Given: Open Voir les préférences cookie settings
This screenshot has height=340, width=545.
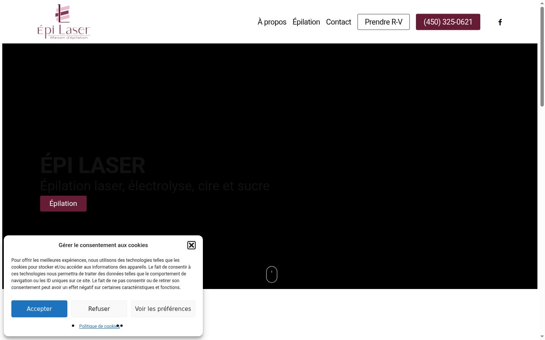Looking at the screenshot, I should 163,309.
